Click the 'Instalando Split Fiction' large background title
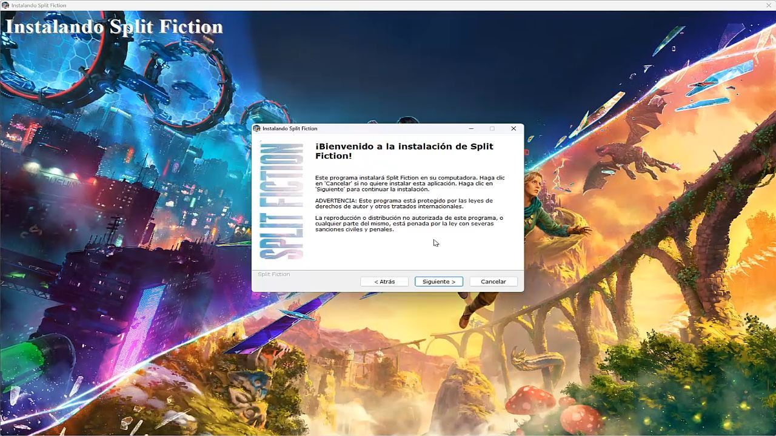The image size is (776, 436). click(x=114, y=27)
